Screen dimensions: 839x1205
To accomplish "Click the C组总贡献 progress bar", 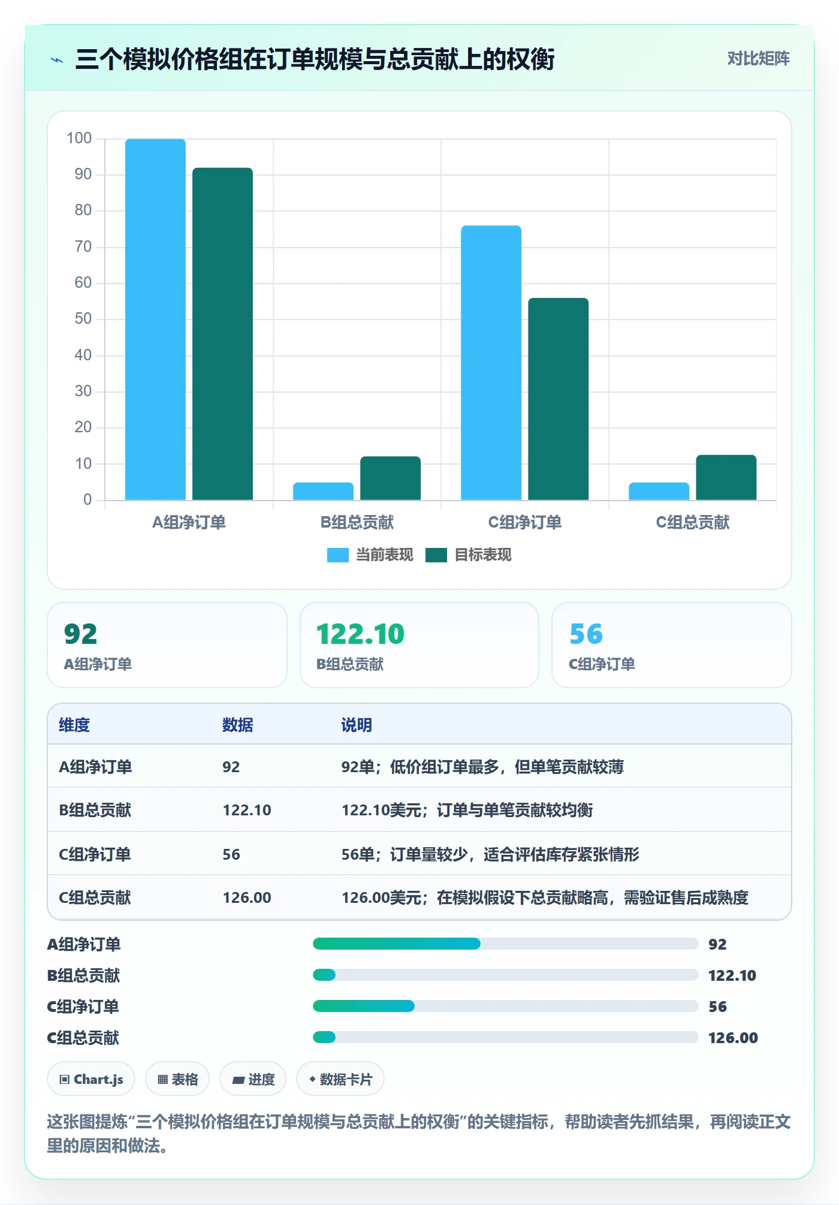I will tap(505, 1037).
